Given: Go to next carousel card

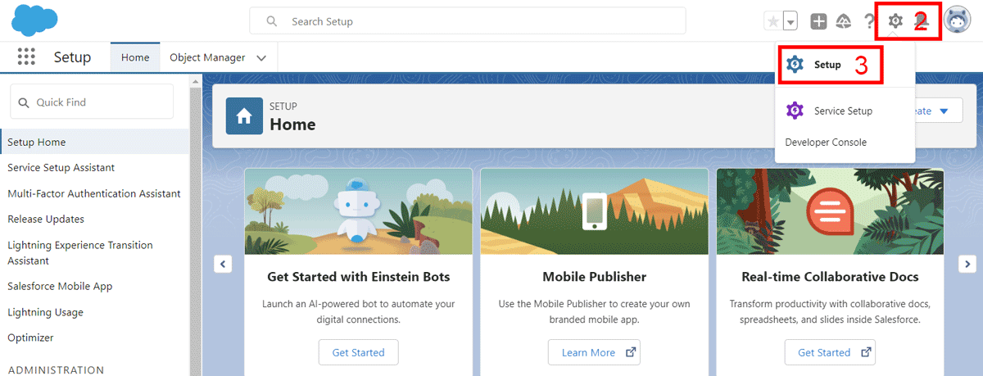Looking at the screenshot, I should [x=967, y=264].
